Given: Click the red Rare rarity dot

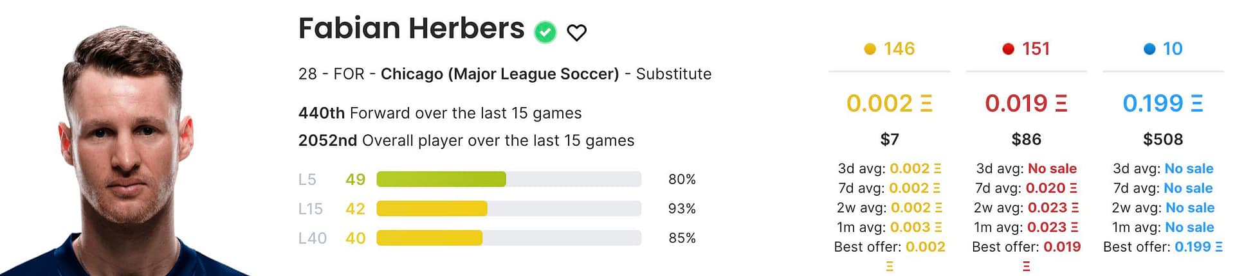Looking at the screenshot, I should click(1008, 49).
